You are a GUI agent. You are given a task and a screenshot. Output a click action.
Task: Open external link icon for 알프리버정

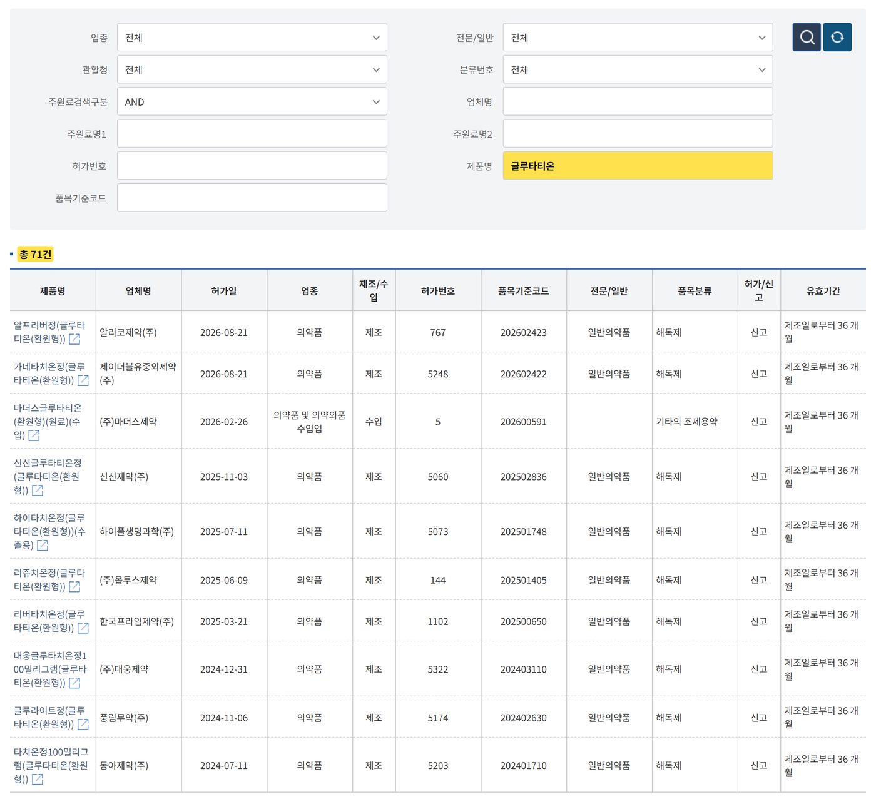pos(74,339)
